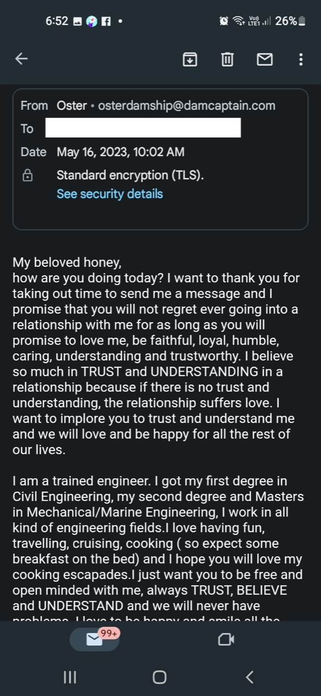Open See security details link
Screen dimensions: 321x696
pyautogui.click(x=109, y=194)
